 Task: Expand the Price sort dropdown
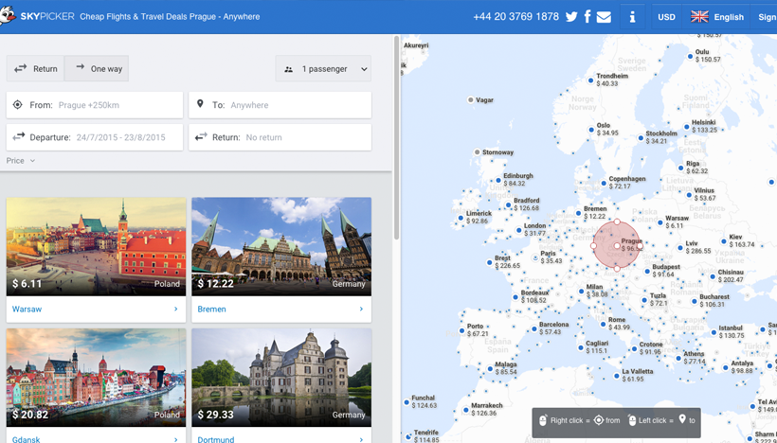[21, 161]
